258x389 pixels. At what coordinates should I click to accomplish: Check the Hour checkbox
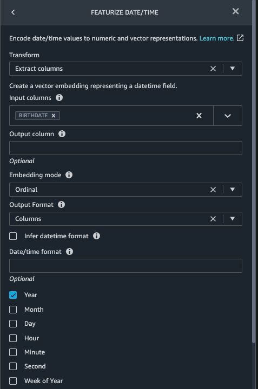[x=13, y=338]
